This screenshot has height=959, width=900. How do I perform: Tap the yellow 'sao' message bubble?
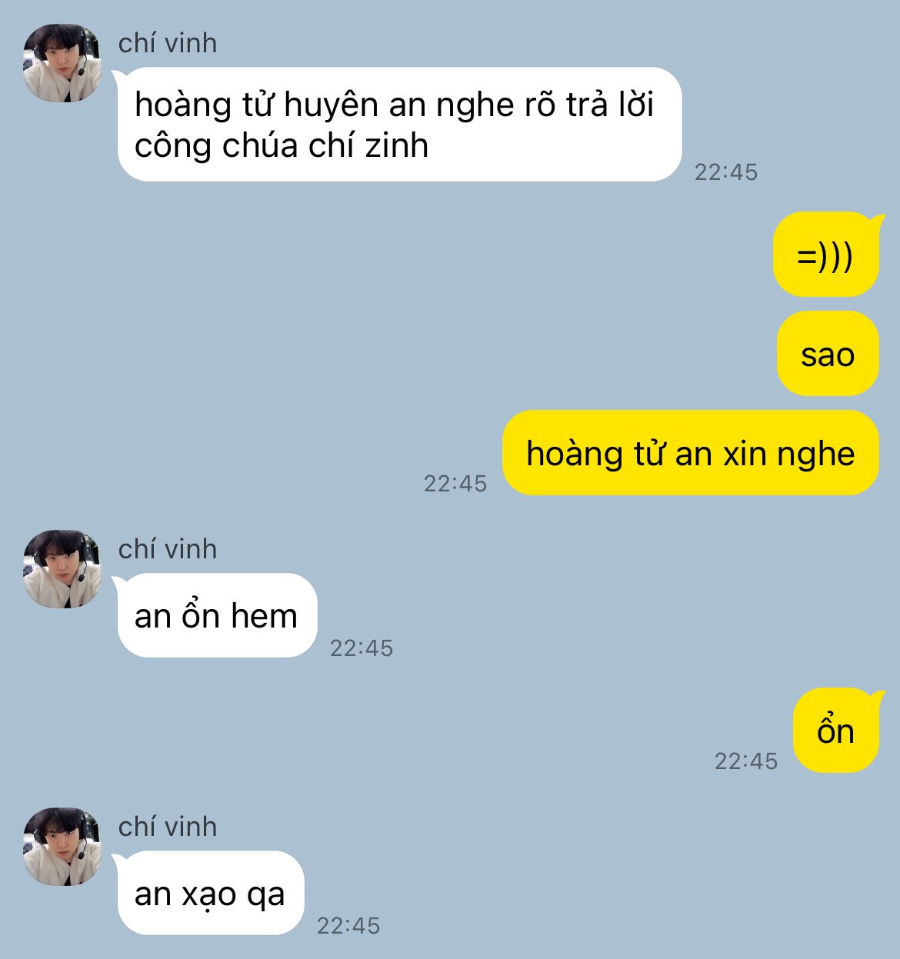(x=828, y=354)
